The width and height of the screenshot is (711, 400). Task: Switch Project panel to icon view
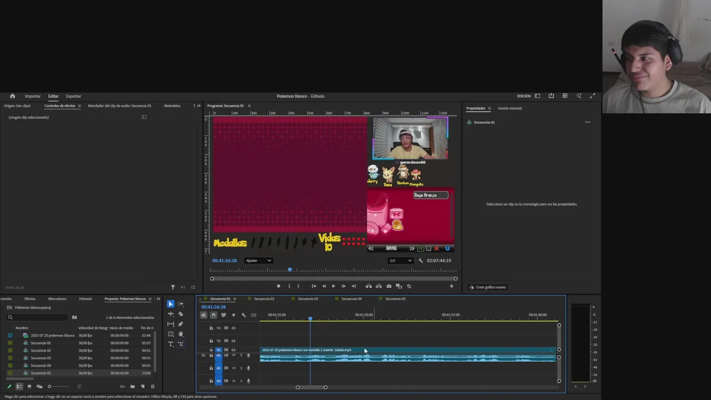click(x=29, y=387)
